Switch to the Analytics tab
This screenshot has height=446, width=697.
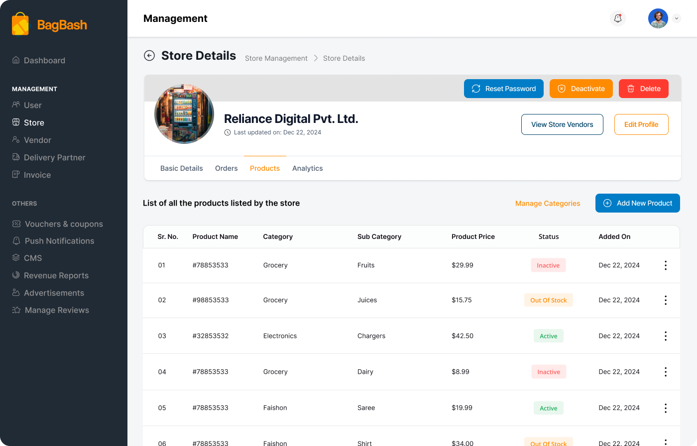click(307, 168)
